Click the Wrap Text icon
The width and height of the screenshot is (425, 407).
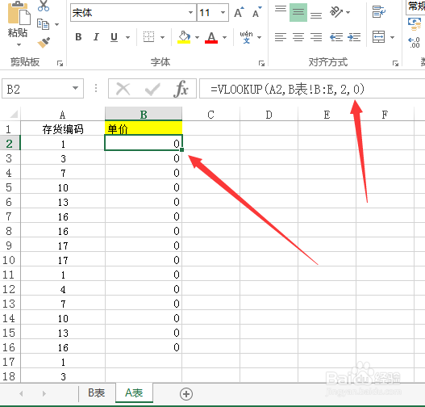pos(379,12)
